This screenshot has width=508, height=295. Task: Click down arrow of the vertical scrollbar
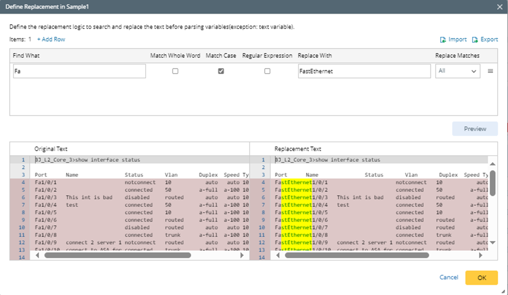tap(493, 242)
